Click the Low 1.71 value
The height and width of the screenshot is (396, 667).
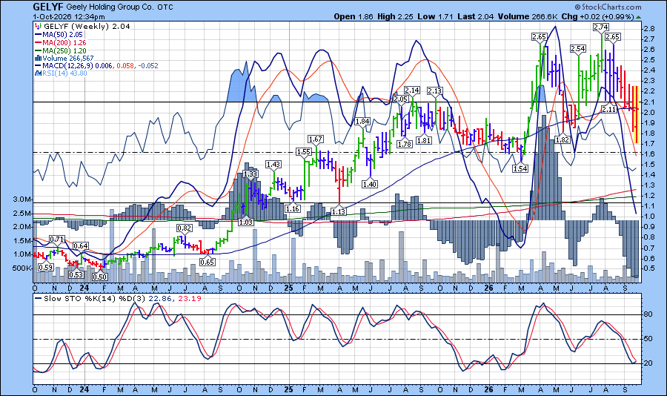click(435, 16)
